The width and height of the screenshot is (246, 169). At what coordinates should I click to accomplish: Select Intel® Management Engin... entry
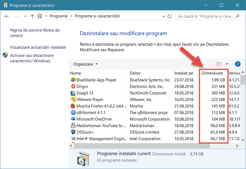coord(155,139)
